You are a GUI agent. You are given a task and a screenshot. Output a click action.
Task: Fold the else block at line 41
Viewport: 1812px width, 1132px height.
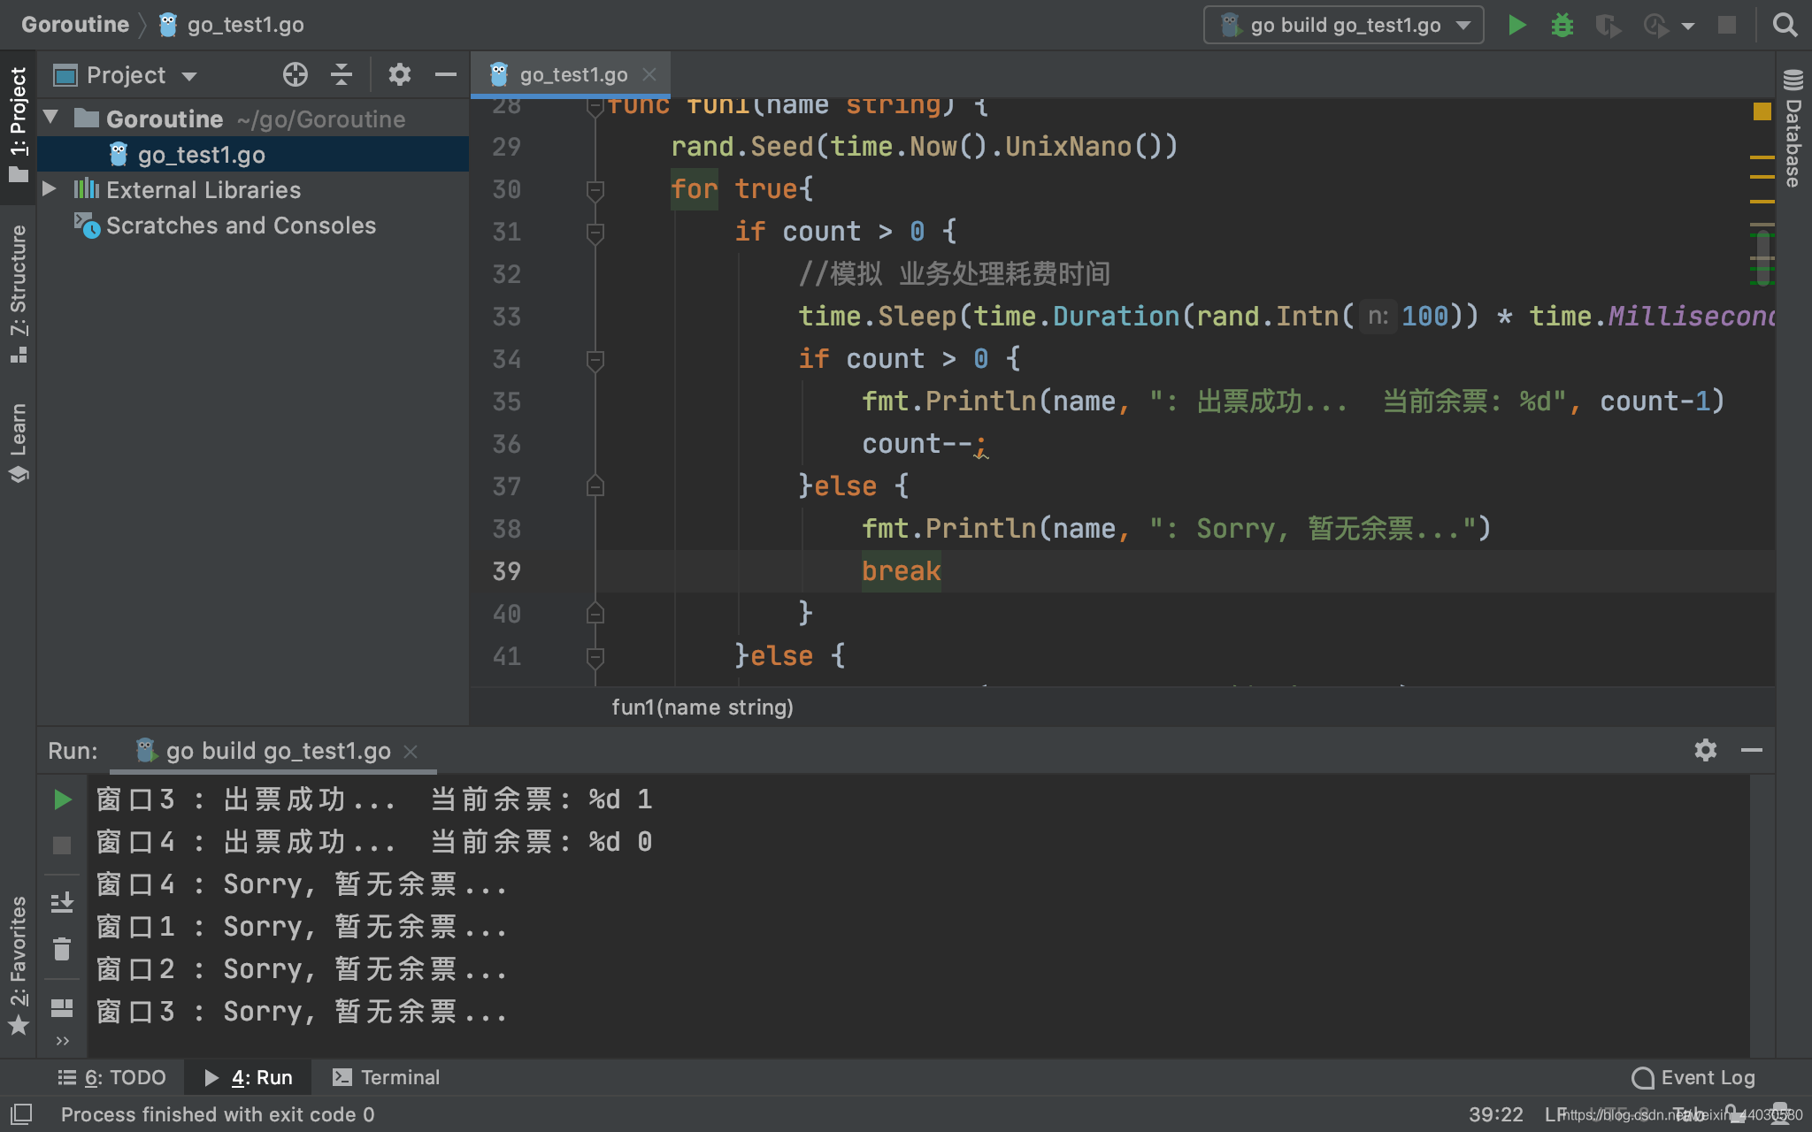(x=595, y=656)
